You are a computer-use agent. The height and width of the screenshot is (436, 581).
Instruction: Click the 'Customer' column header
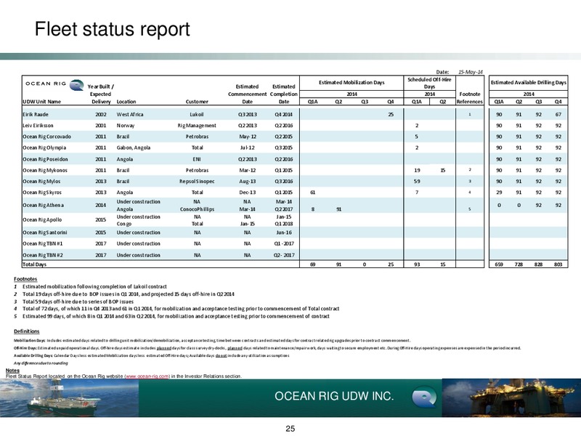click(x=197, y=102)
